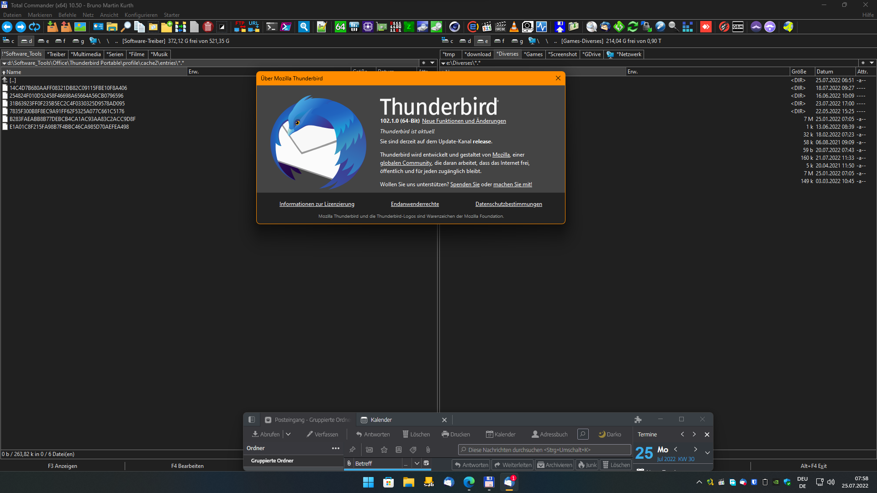Open the dropdown arrow next to Betreff
The image size is (877, 493).
[417, 463]
